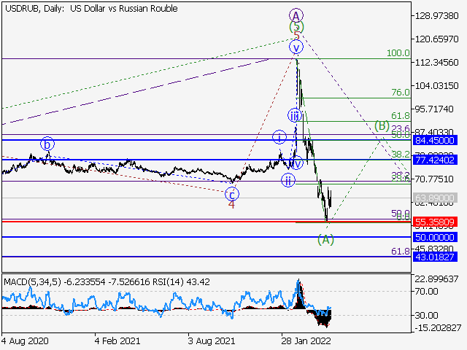
Task: Click the 22.899637 indicator scale value
Action: [436, 279]
